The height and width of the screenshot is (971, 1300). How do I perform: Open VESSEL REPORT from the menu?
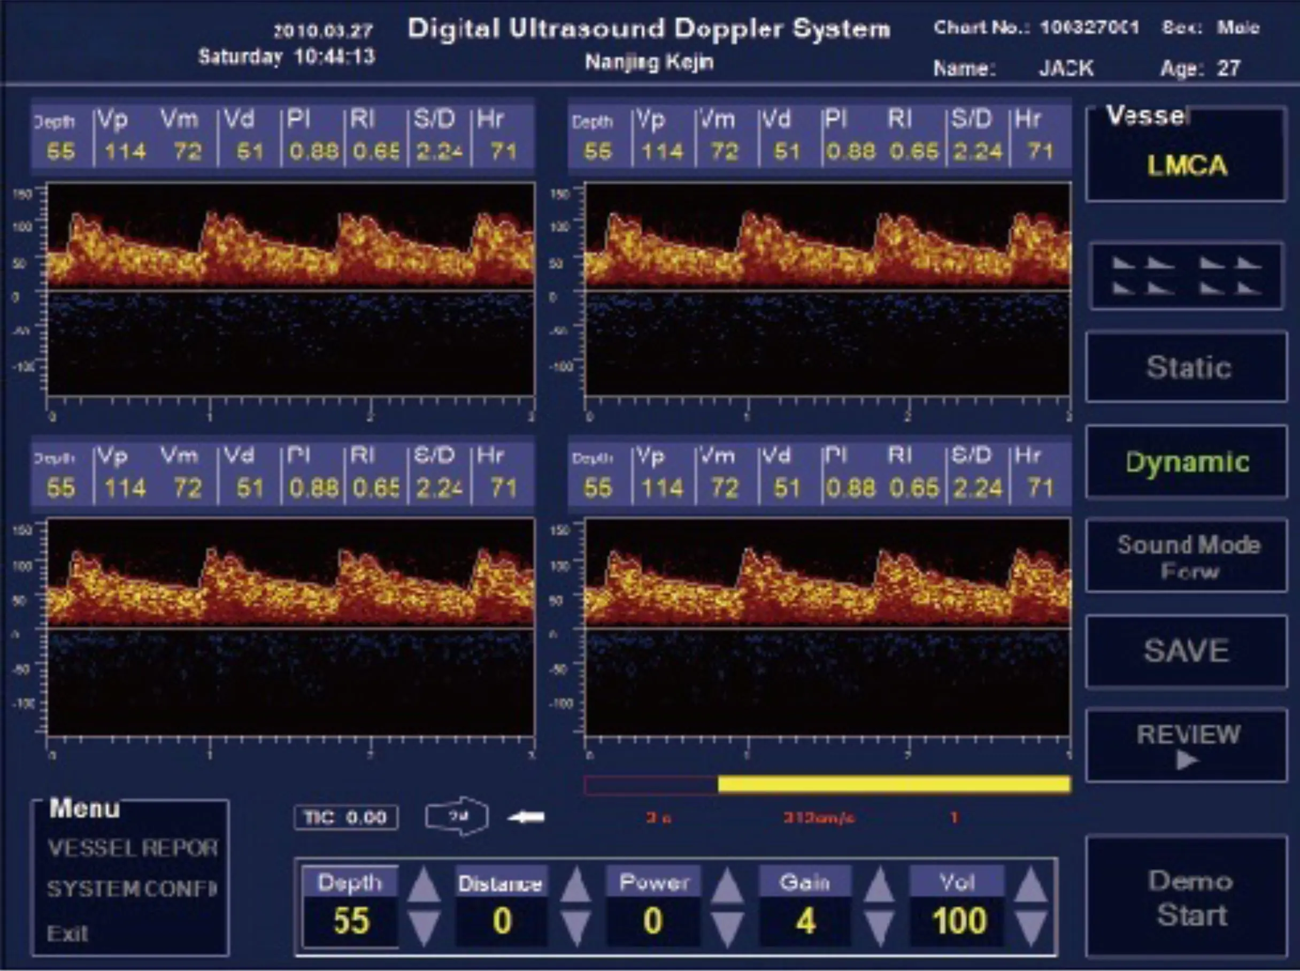132,847
